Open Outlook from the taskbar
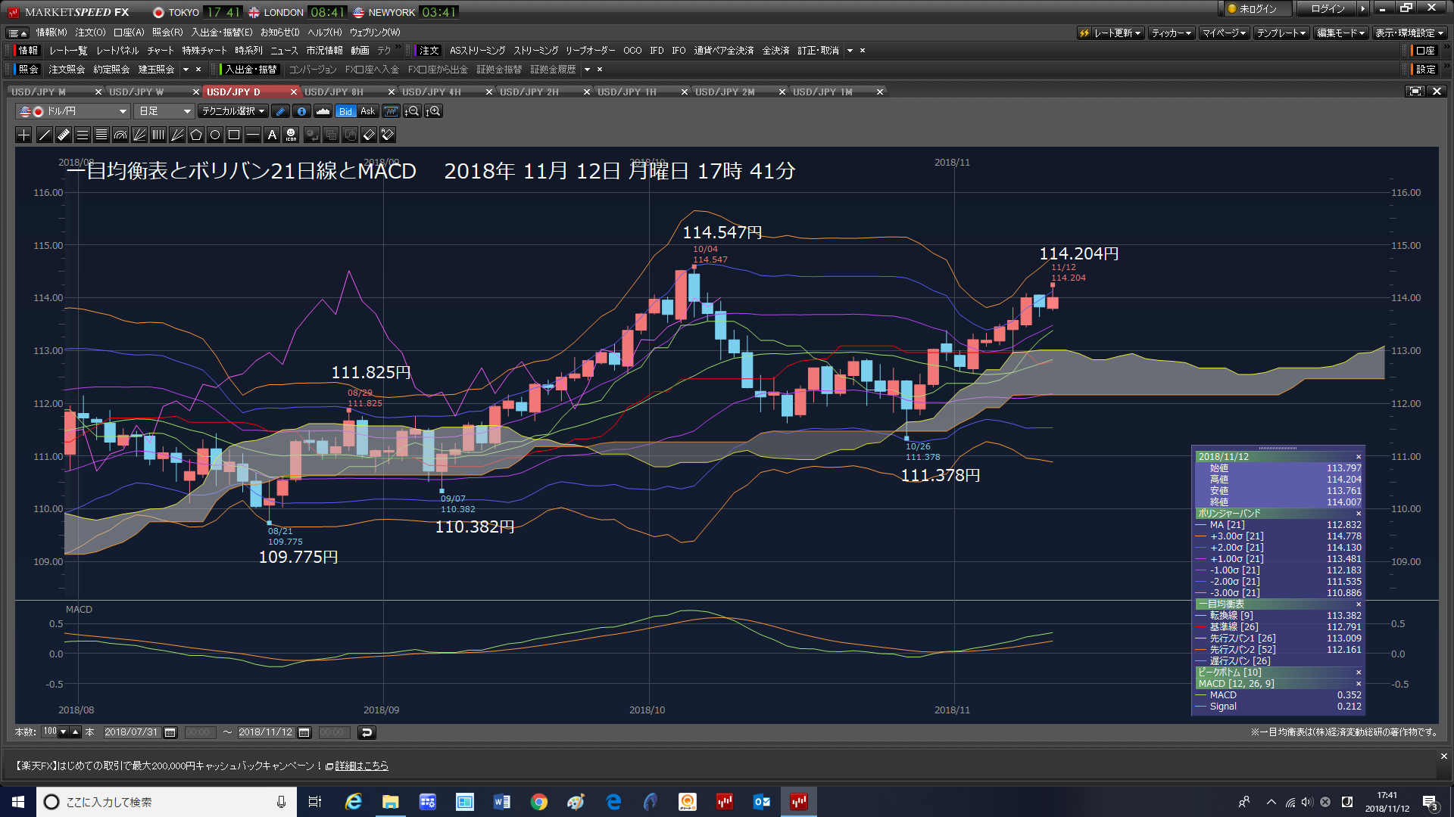The image size is (1454, 817). pyautogui.click(x=762, y=802)
